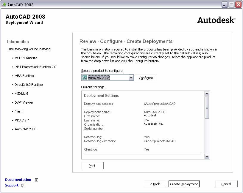This screenshot has height=193, width=243.
Task: Click 'Flash' list entry
Action: (x=18, y=111)
